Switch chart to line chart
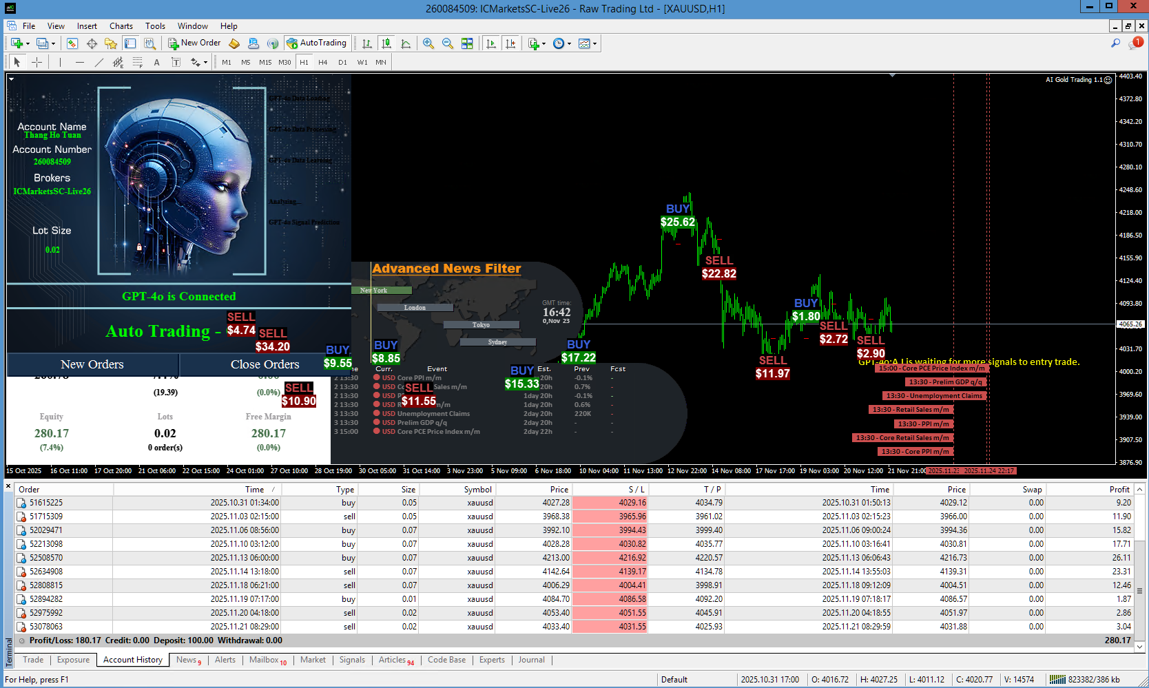This screenshot has width=1149, height=688. pyautogui.click(x=406, y=43)
